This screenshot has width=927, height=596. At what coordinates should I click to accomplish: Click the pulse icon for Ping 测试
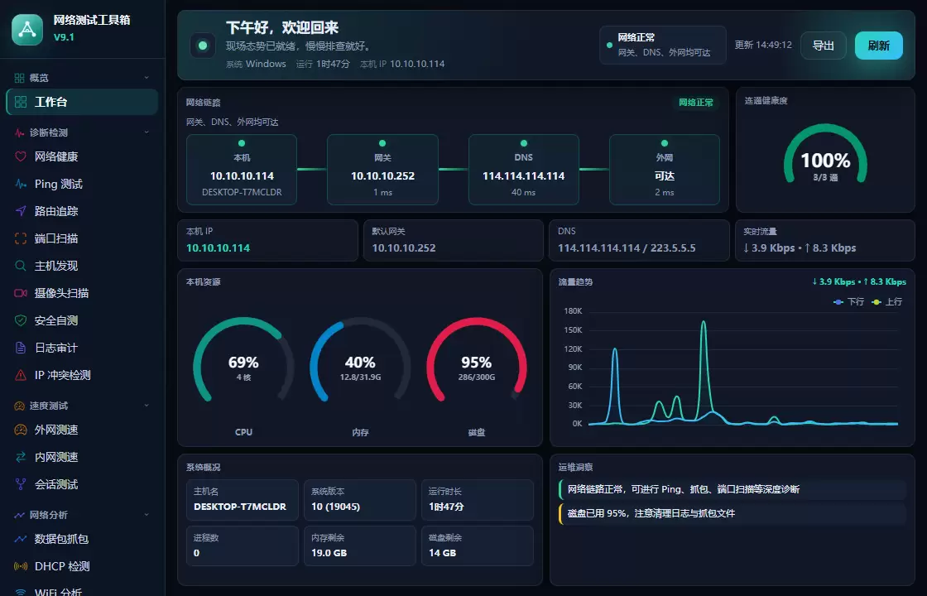21,184
